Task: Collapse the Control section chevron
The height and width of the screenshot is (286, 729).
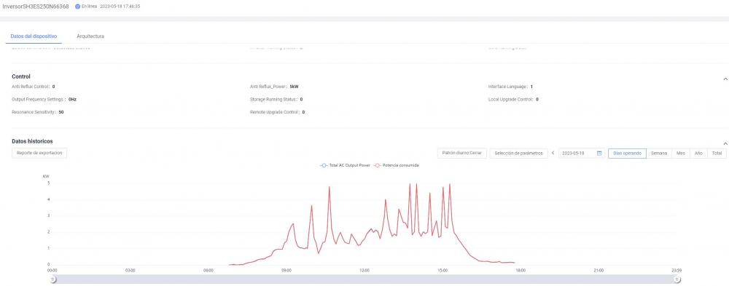Action: [725, 79]
